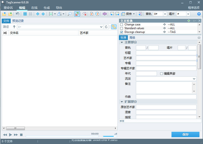
Task: Click the 保存 save button
Action: coord(185,135)
